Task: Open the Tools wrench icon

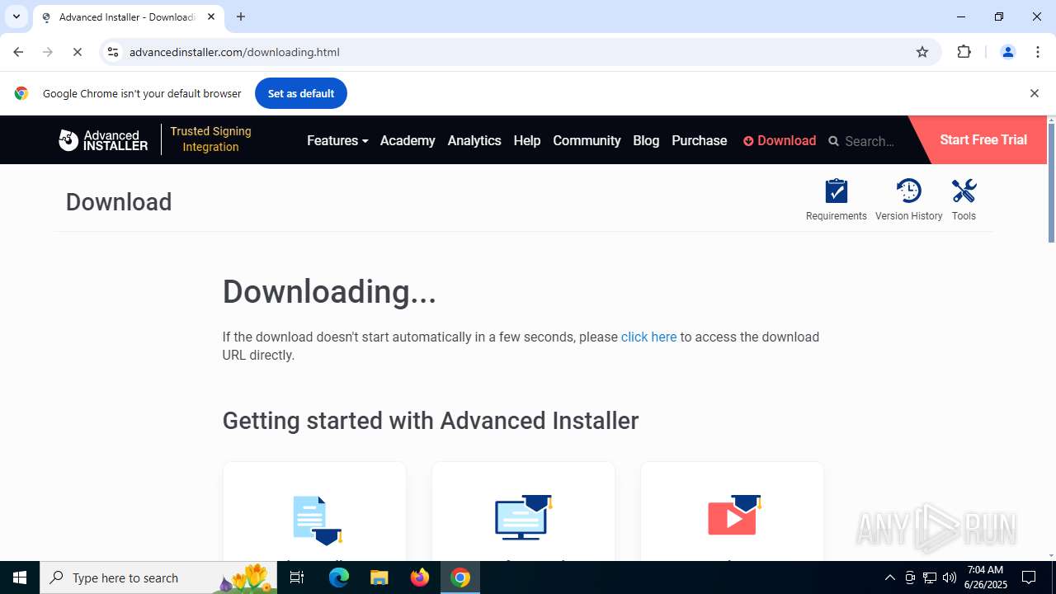Action: (x=964, y=191)
